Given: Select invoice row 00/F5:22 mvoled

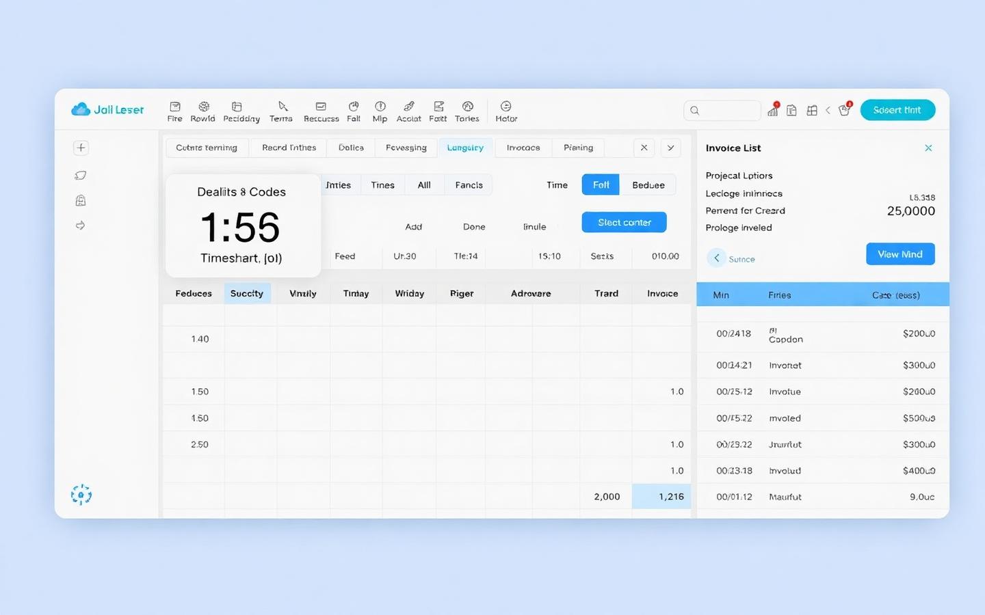Looking at the screenshot, I should (x=823, y=418).
